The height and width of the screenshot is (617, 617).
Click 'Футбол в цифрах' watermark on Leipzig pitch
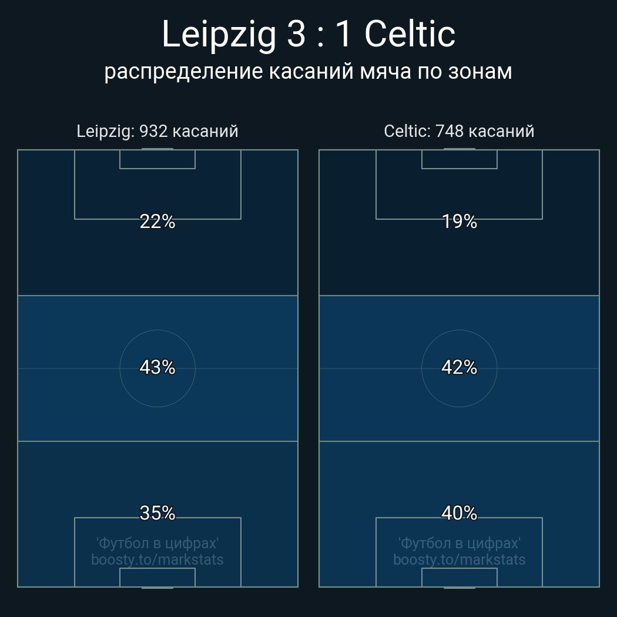157,542
